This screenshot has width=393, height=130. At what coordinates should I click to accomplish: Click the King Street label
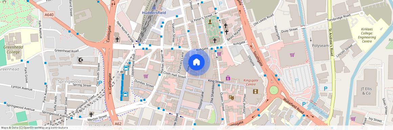click(216, 82)
